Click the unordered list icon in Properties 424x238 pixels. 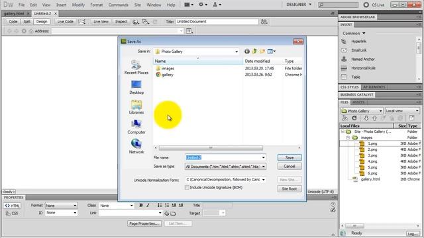160,206
